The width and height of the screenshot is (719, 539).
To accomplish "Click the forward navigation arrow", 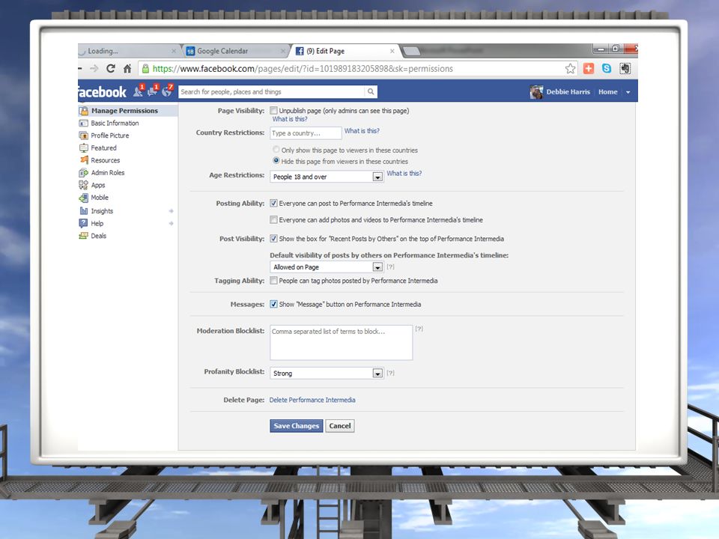I will [x=94, y=69].
